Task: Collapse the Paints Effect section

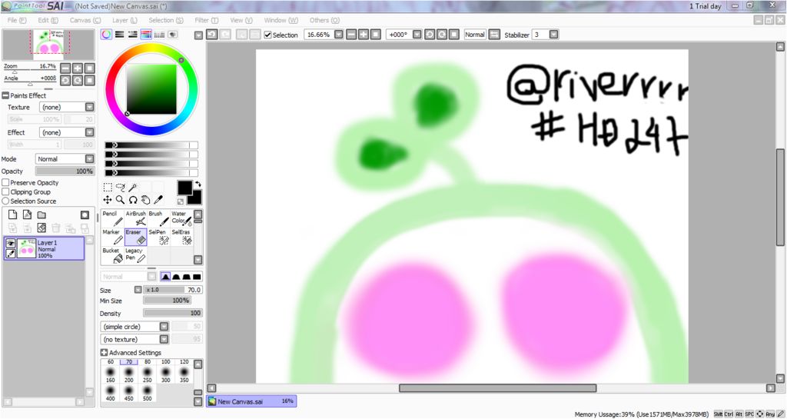Action: click(x=5, y=95)
